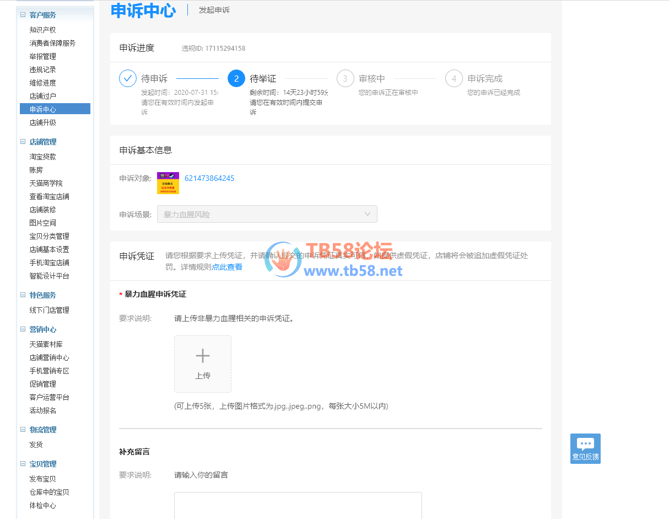
Task: Click into the 补充留言 message text box
Action: (298, 505)
